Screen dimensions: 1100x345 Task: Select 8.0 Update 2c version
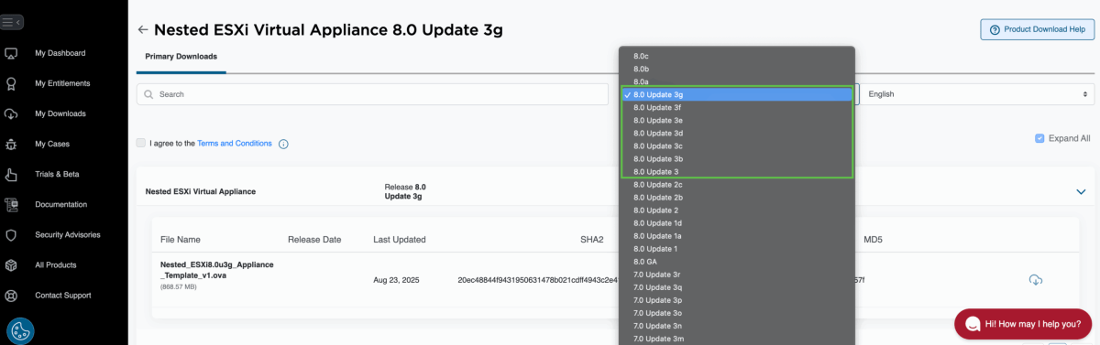737,184
